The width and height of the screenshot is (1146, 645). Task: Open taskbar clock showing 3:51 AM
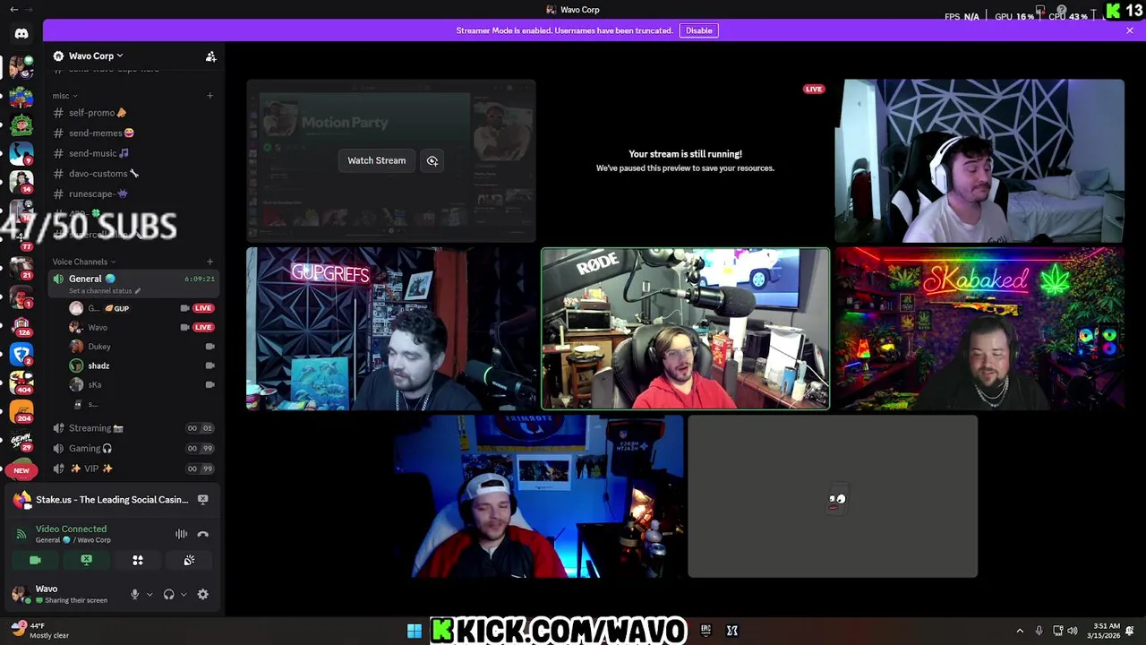click(x=1102, y=631)
